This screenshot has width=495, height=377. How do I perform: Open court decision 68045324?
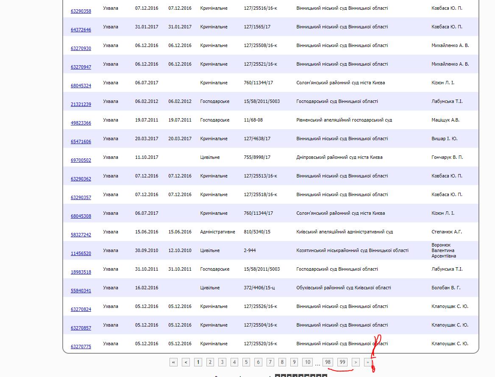81,86
